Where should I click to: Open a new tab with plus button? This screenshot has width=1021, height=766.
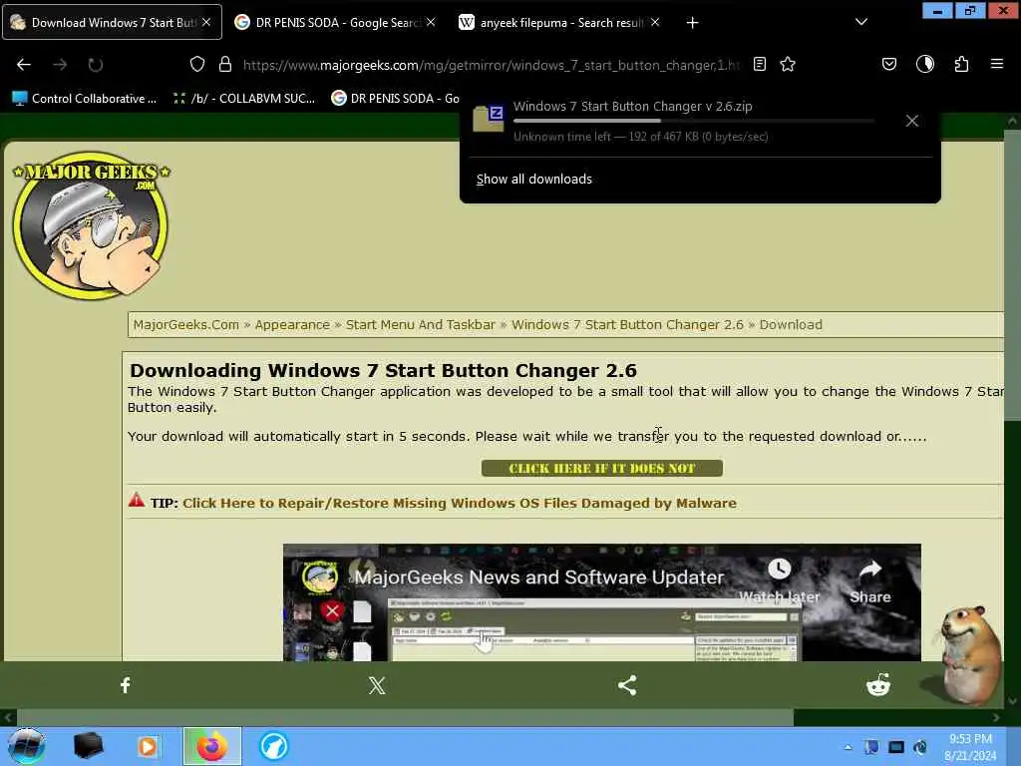[x=692, y=23]
